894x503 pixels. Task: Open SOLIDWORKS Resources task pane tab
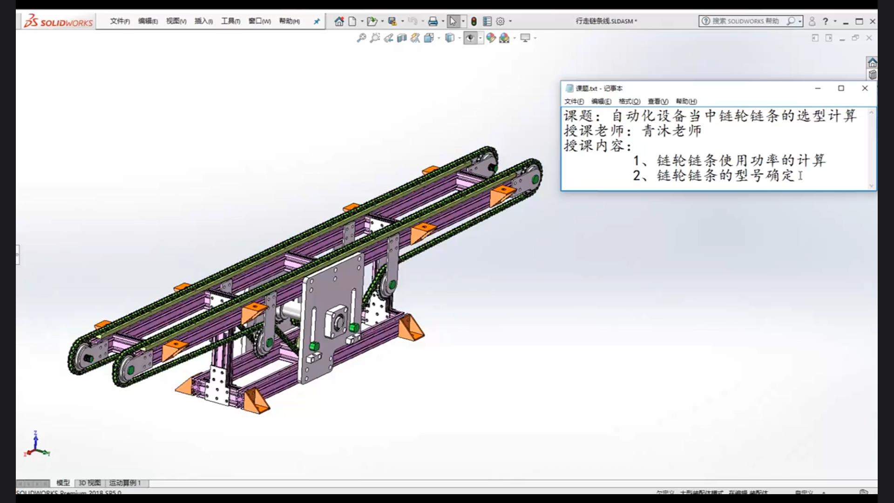point(872,62)
